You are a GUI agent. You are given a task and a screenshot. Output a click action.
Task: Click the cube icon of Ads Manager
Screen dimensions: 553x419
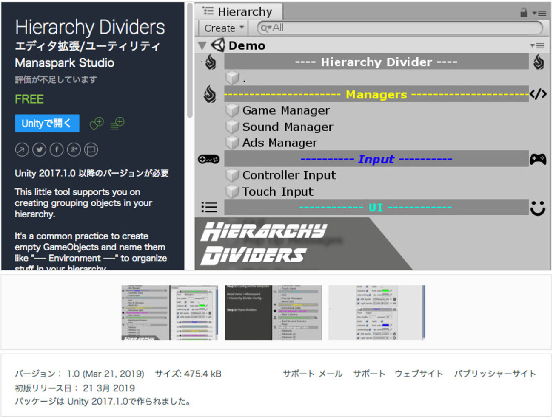click(232, 143)
